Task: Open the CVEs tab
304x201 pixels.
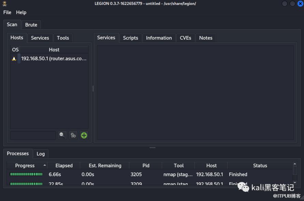Action: tap(185, 38)
